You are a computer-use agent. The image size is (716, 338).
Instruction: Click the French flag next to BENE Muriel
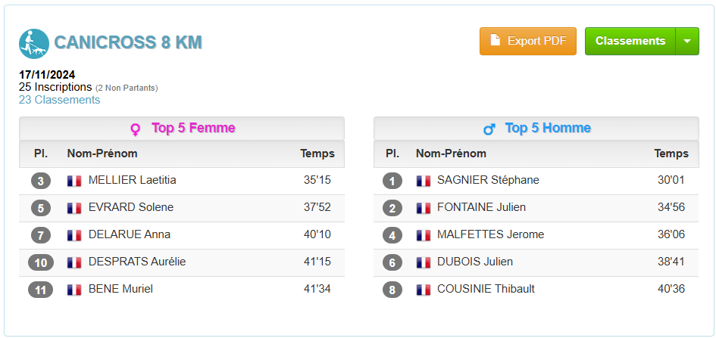tap(74, 290)
